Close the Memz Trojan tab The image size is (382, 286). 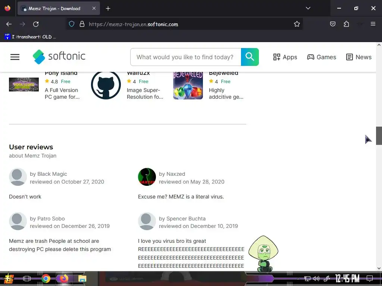click(94, 8)
